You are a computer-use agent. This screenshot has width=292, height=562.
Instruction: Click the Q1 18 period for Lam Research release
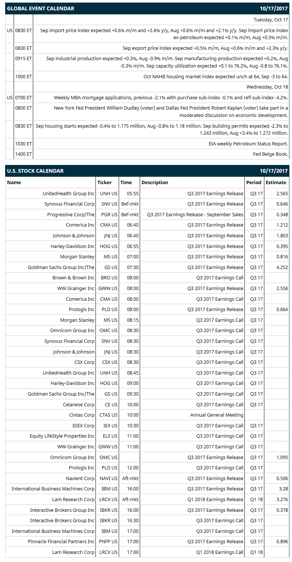tap(257, 499)
